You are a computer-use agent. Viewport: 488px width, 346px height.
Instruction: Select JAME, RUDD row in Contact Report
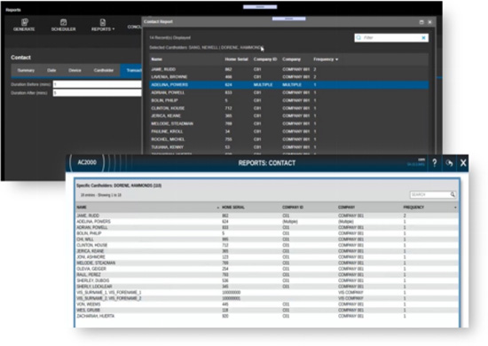pos(289,69)
